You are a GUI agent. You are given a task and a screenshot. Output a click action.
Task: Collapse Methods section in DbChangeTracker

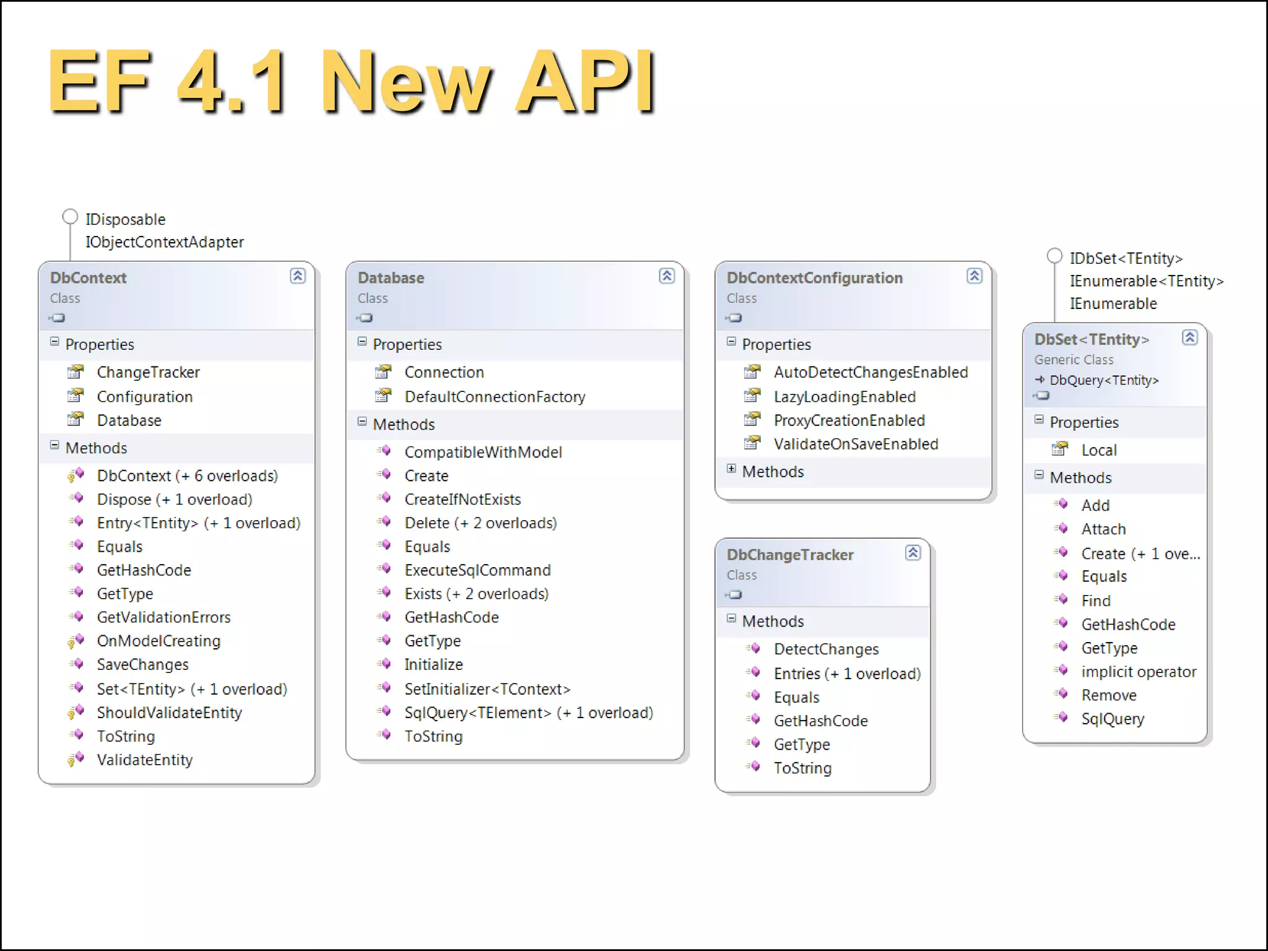coord(731,619)
